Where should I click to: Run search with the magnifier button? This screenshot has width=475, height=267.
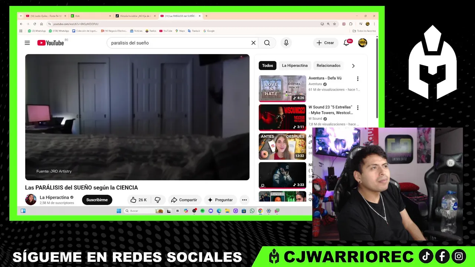267,43
